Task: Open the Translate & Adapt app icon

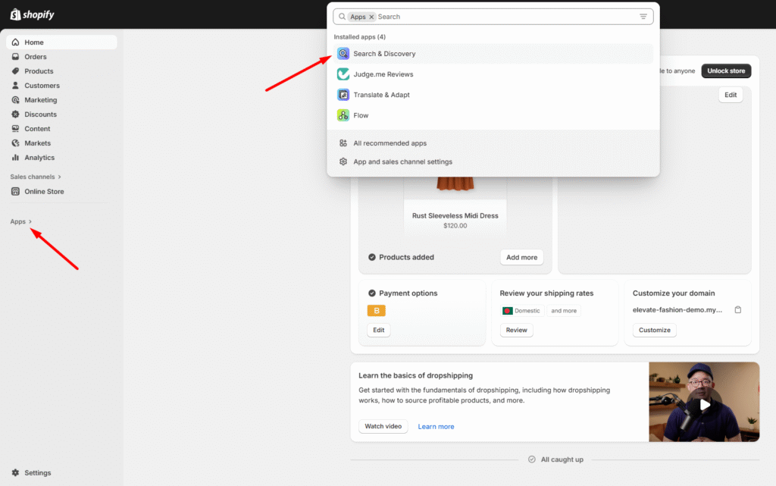Action: (x=343, y=95)
